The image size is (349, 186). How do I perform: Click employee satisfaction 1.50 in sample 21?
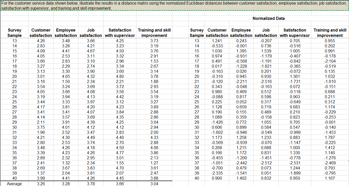[66, 81]
